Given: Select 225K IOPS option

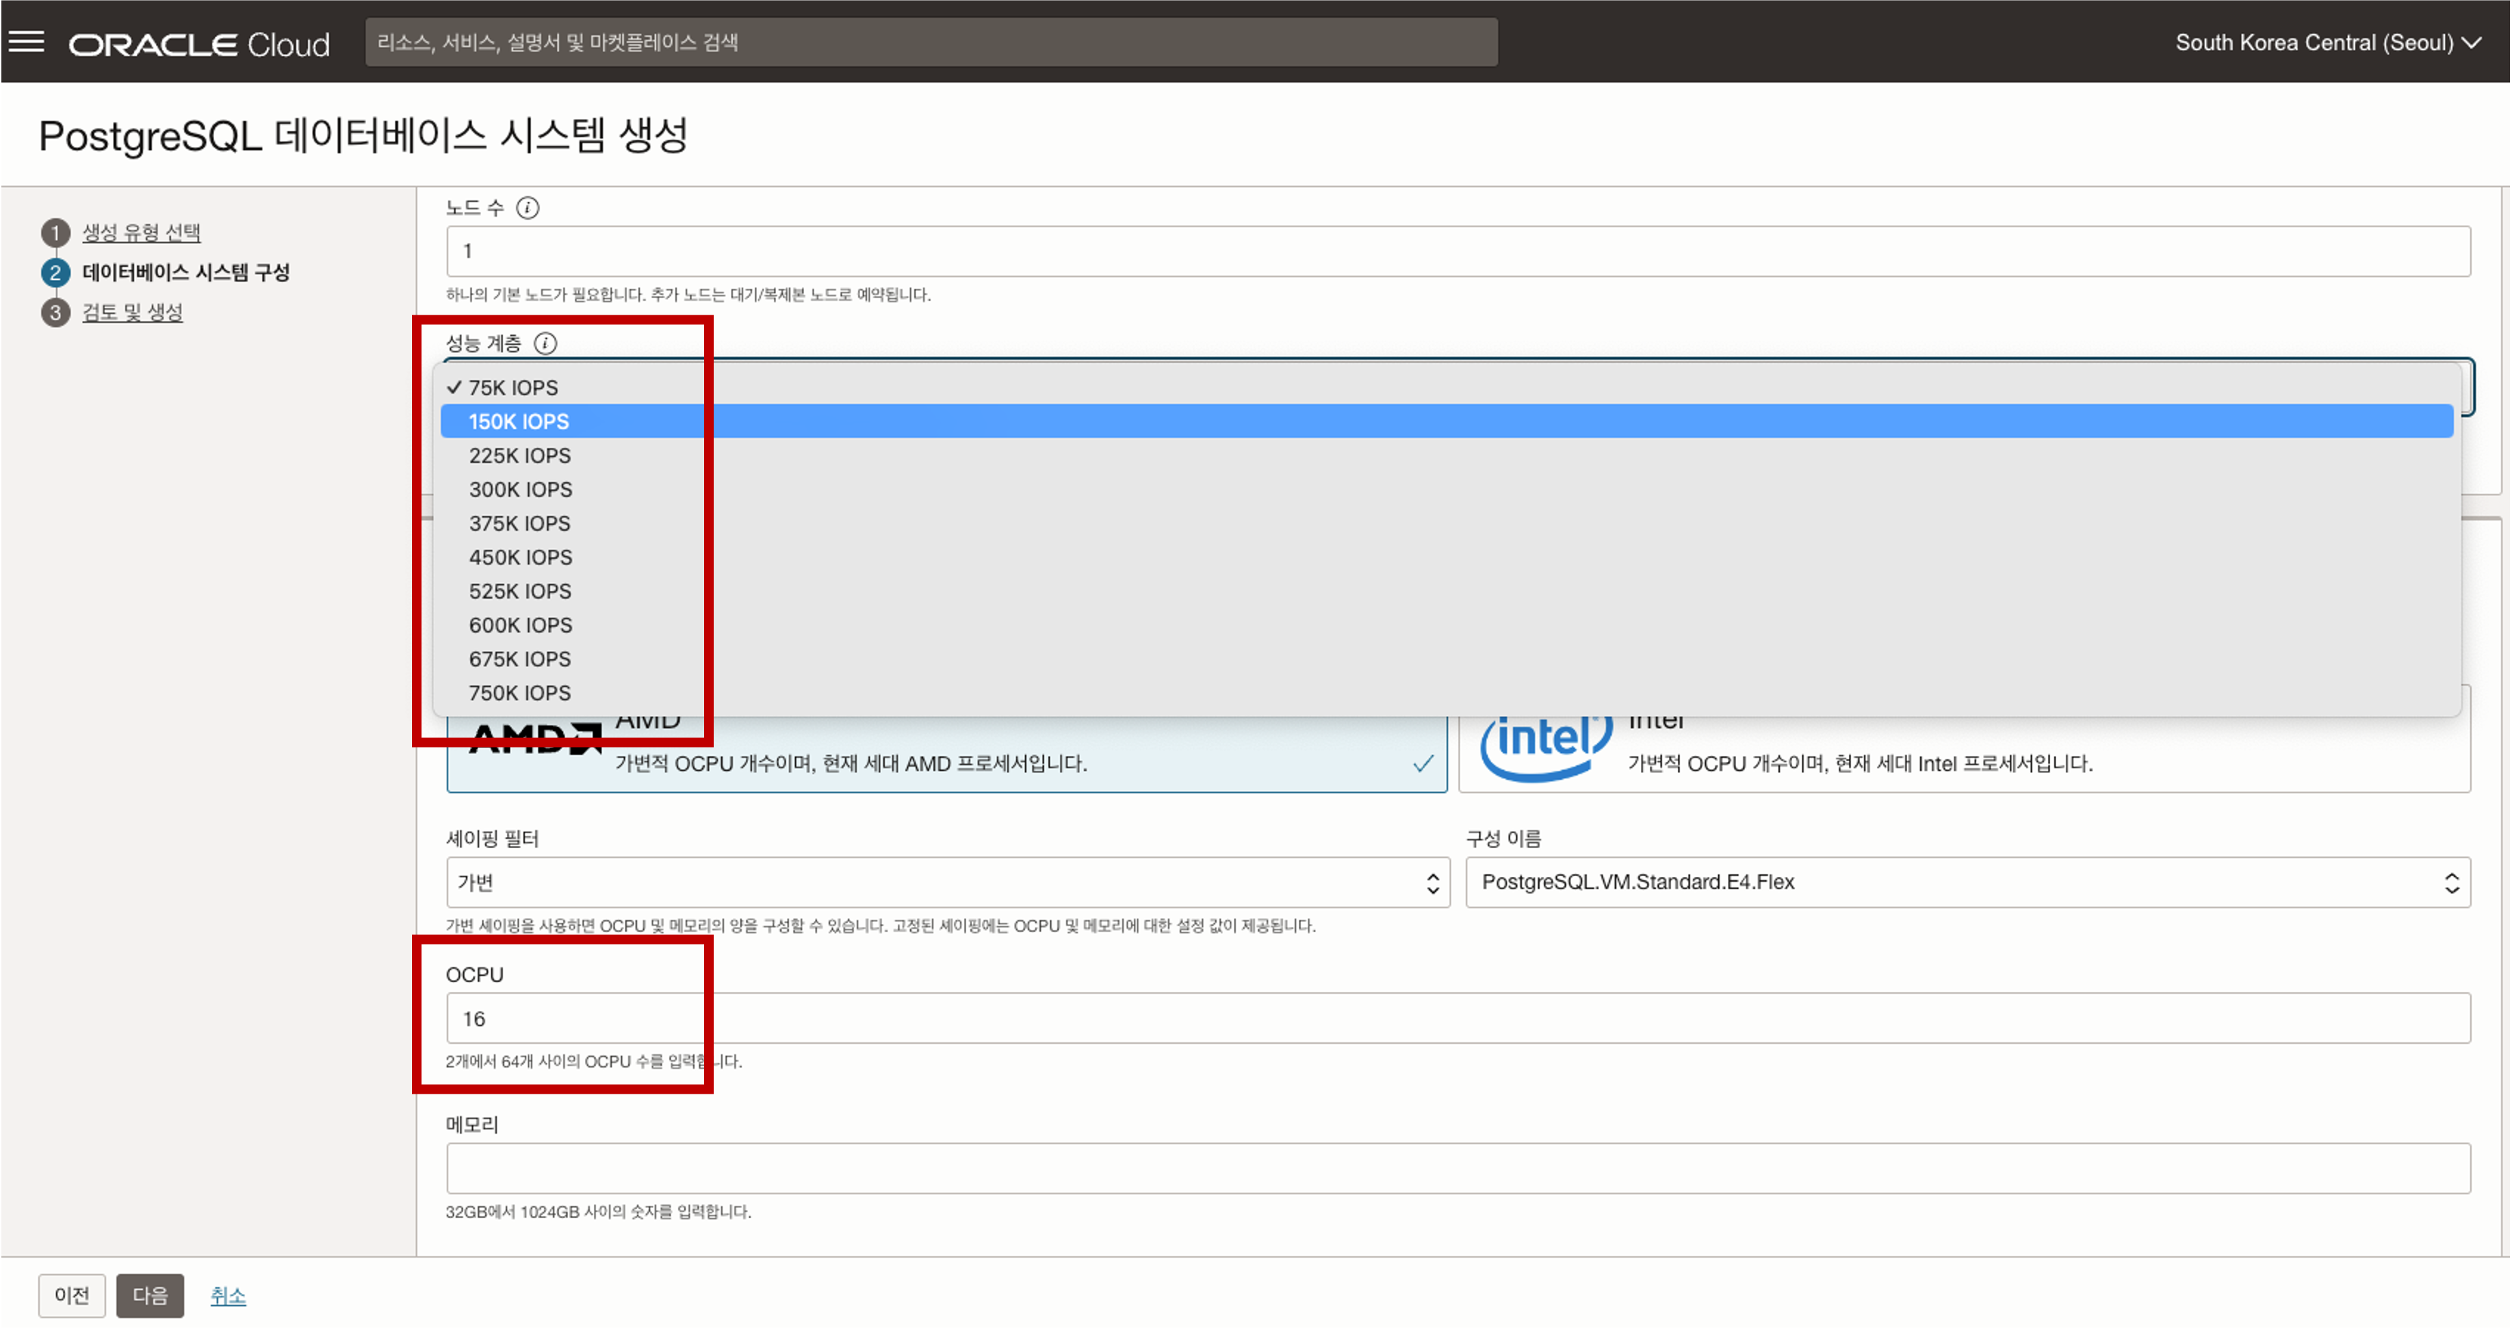Looking at the screenshot, I should [1447, 456].
